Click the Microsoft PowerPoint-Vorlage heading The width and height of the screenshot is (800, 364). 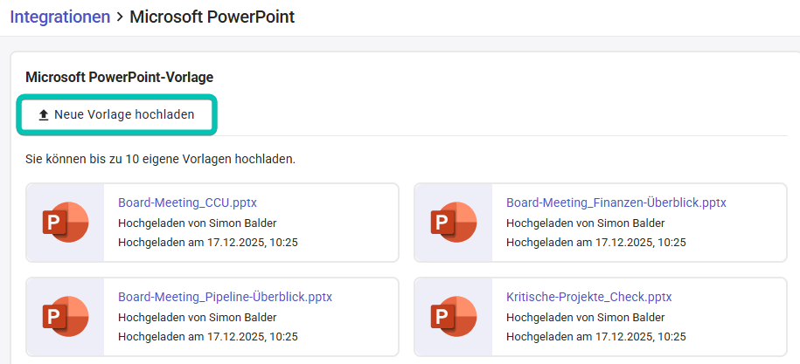pyautogui.click(x=120, y=78)
